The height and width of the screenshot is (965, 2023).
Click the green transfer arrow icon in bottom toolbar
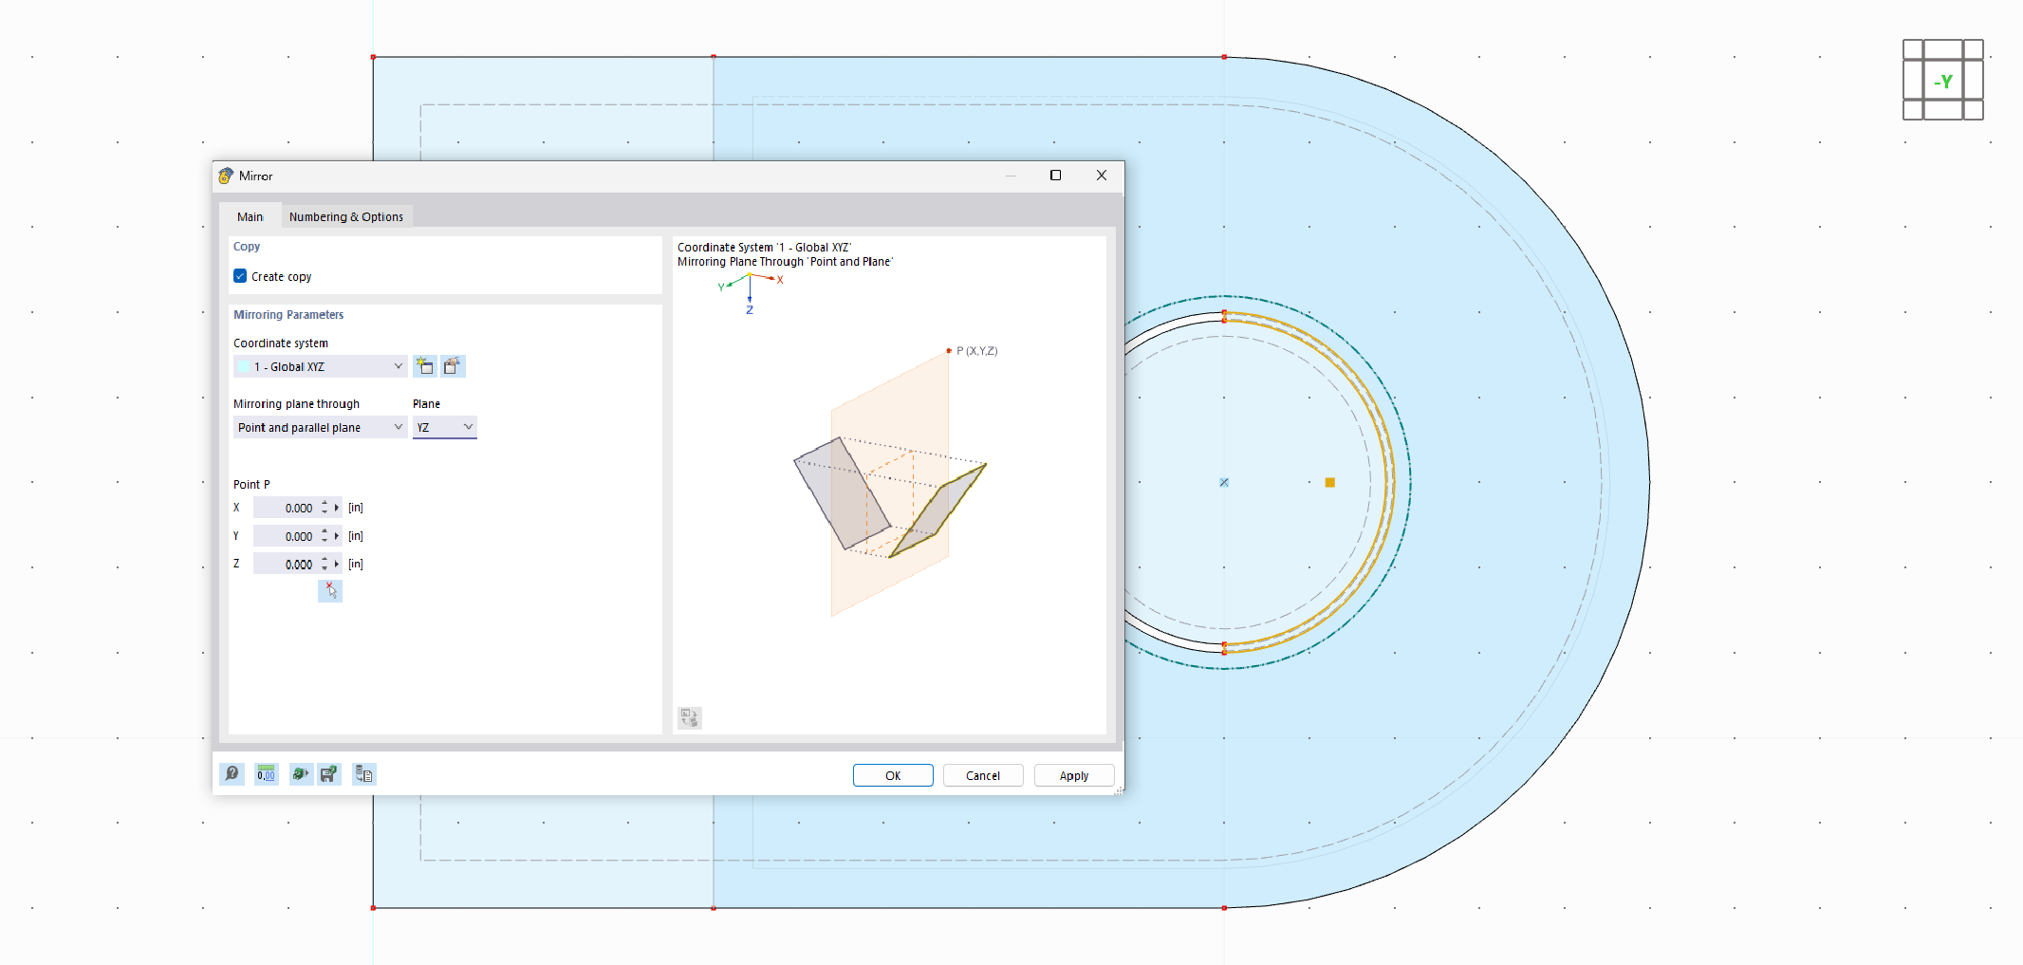pos(300,774)
